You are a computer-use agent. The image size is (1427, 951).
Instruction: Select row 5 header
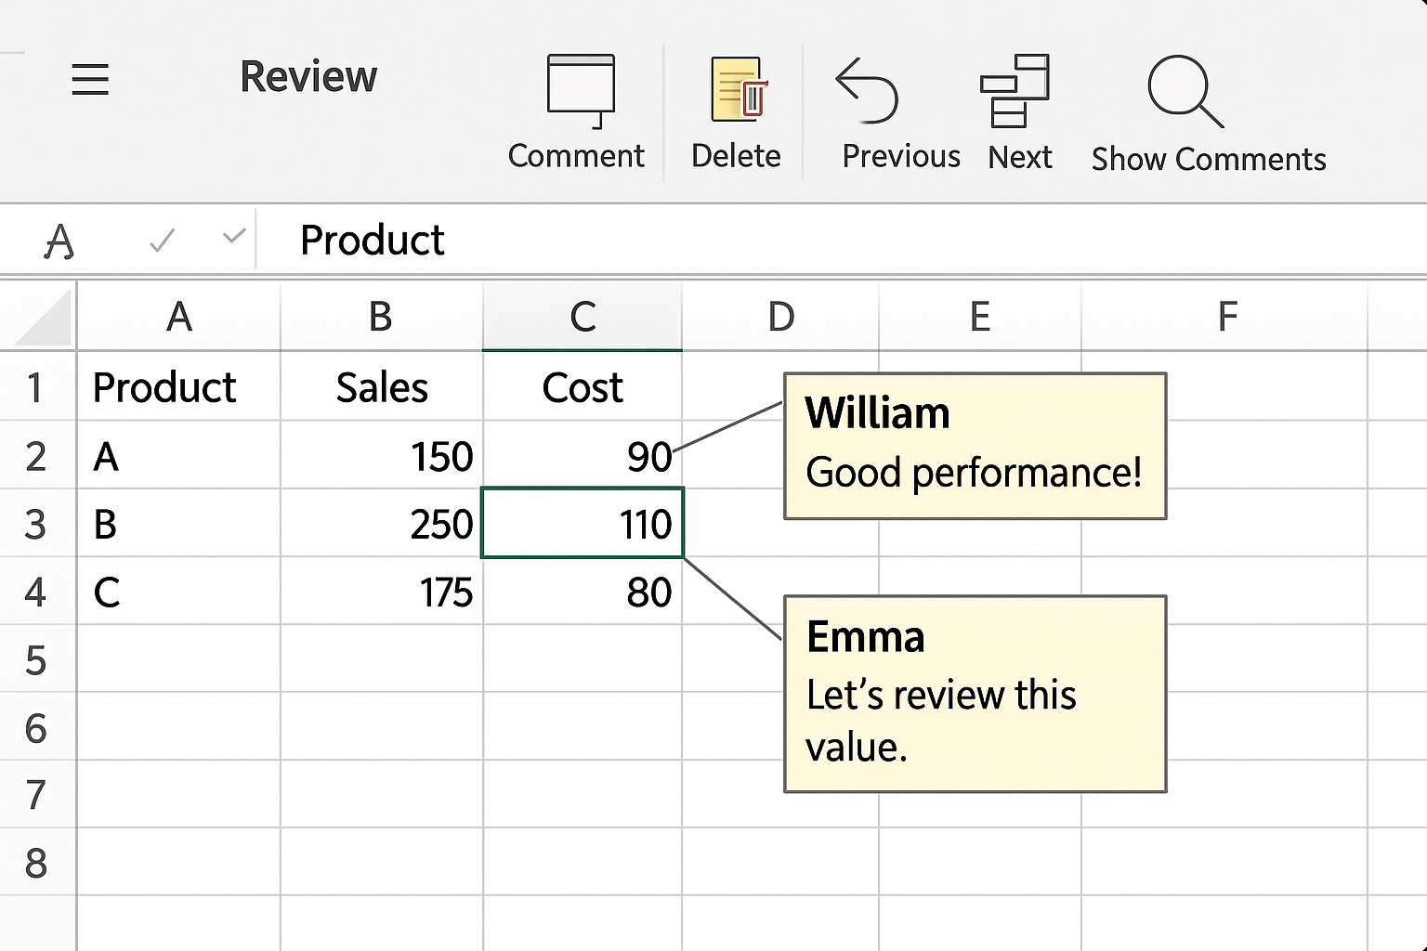click(36, 659)
